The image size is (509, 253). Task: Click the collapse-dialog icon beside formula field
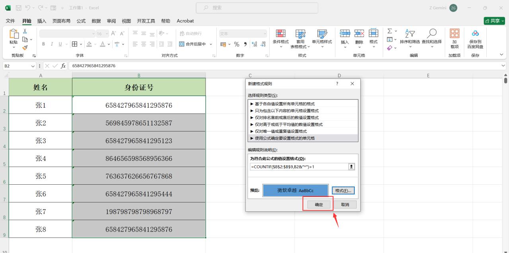pos(351,166)
